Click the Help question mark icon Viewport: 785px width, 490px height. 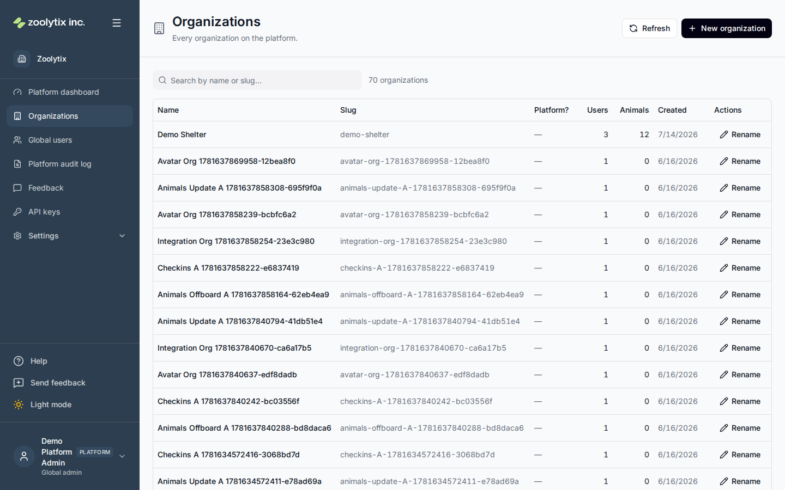pyautogui.click(x=19, y=361)
